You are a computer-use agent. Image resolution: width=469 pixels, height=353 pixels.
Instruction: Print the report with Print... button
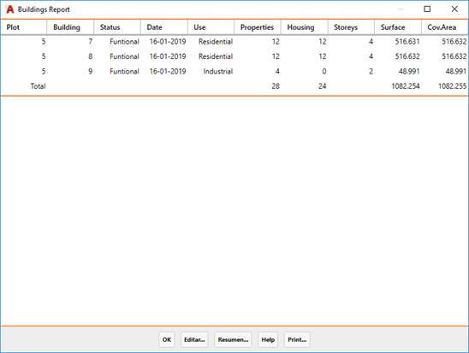297,339
